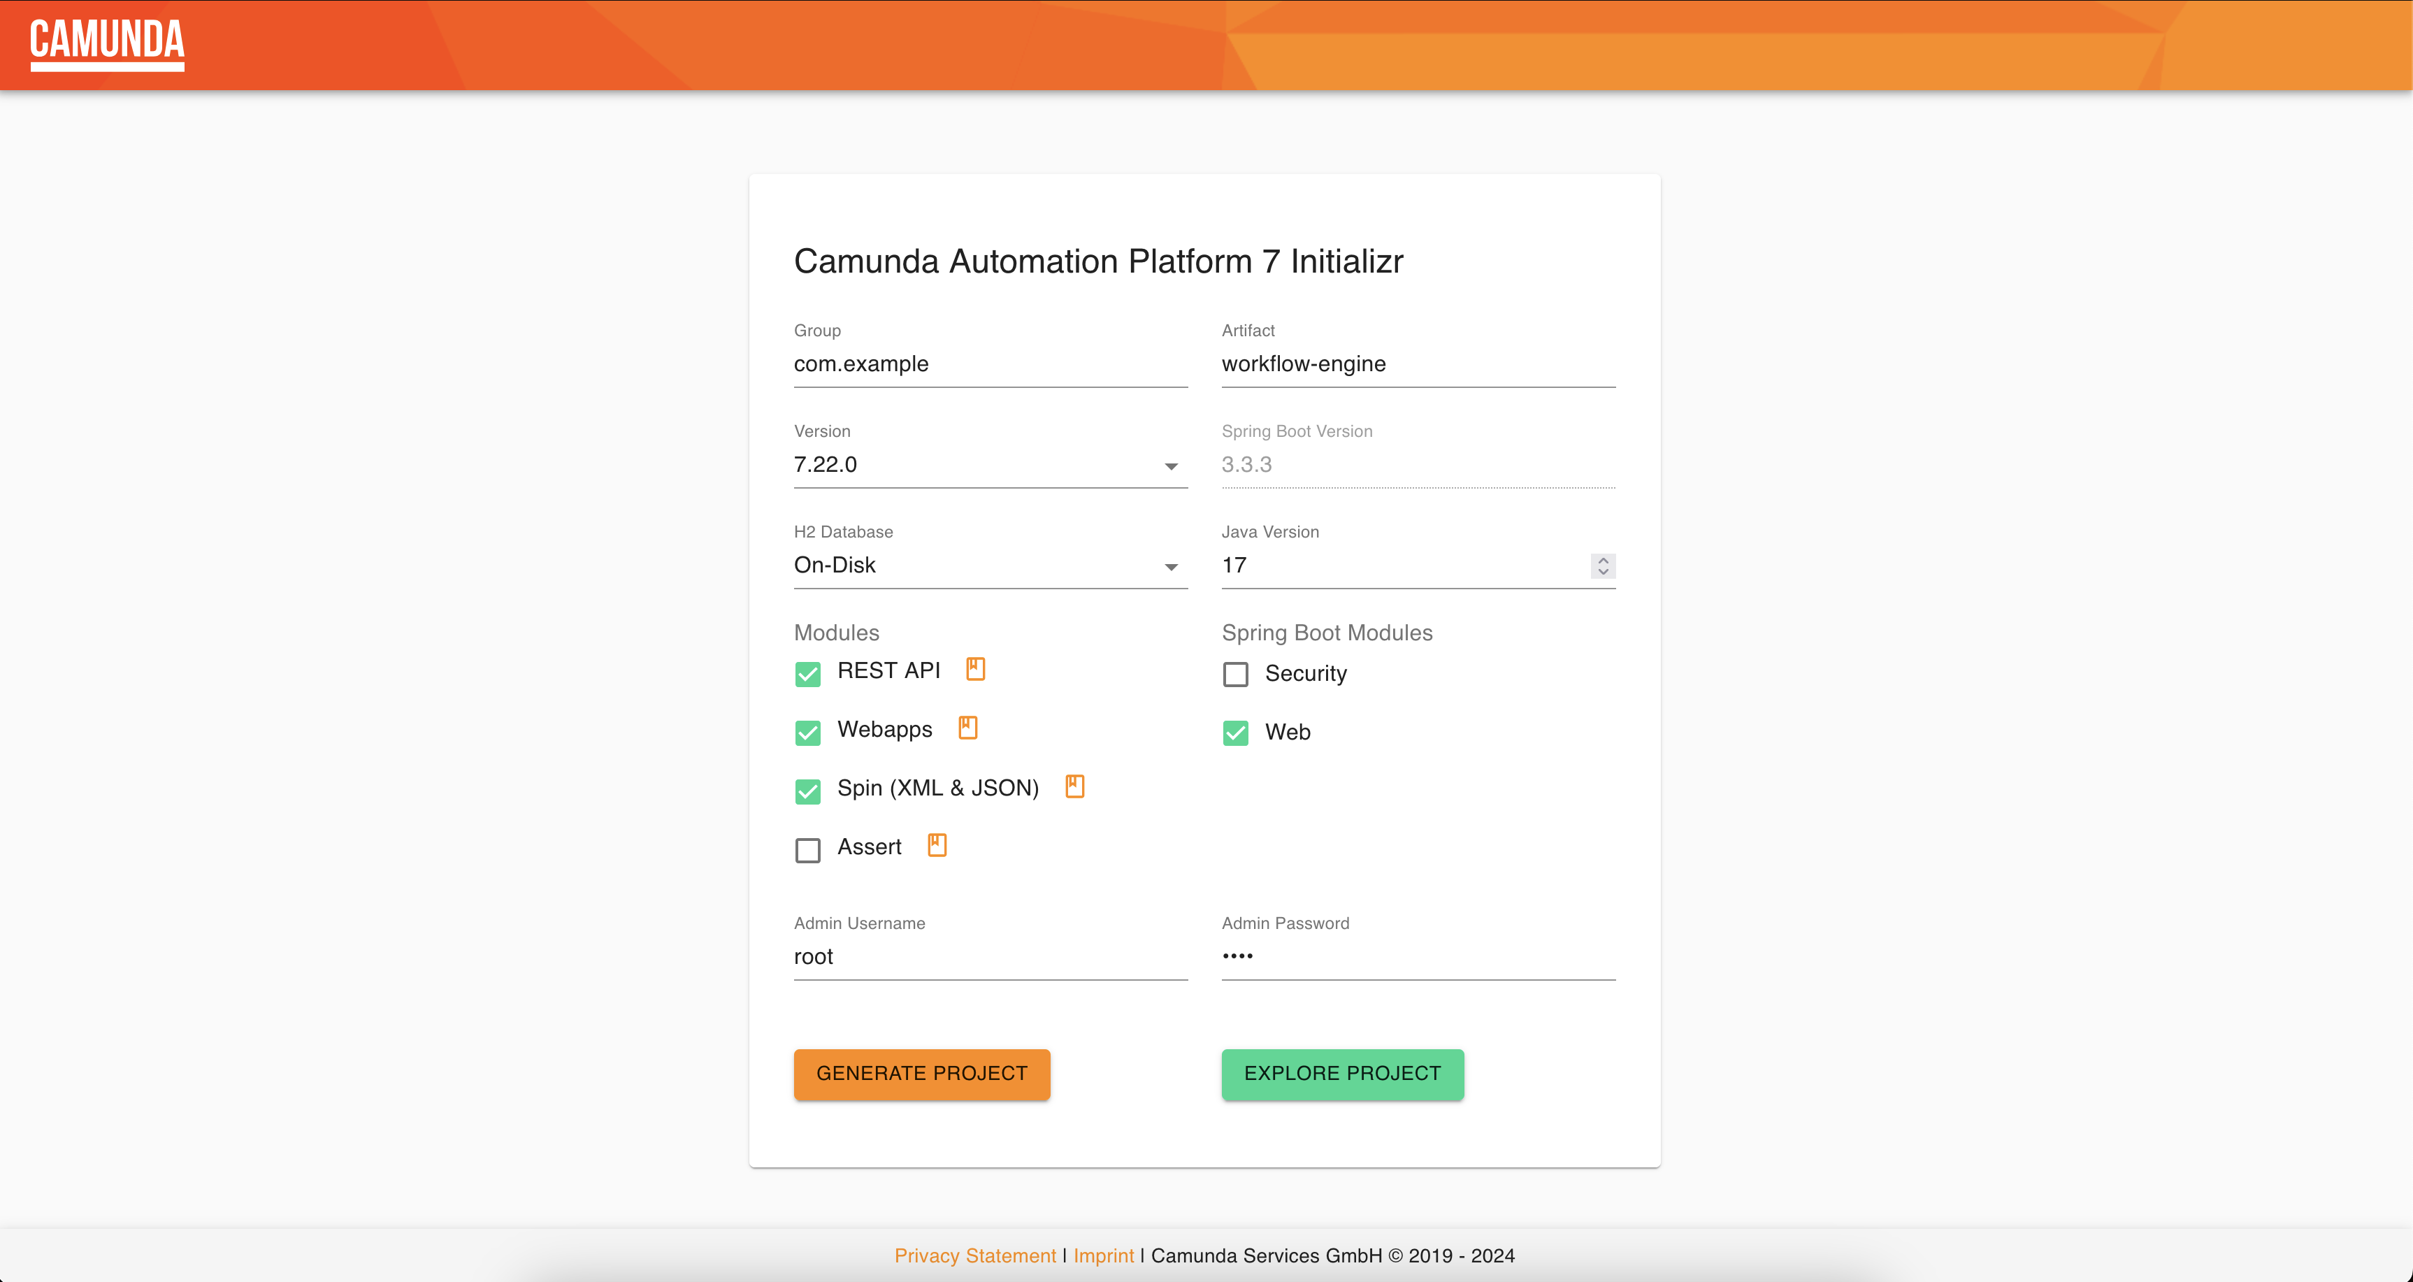Open Spin (XML & JSON) documentation icon

coord(1074,786)
